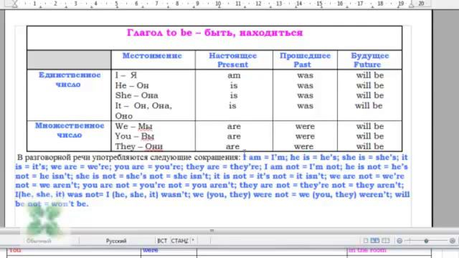
Task: Click the 'Местоимение' column header
Action: click(152, 56)
